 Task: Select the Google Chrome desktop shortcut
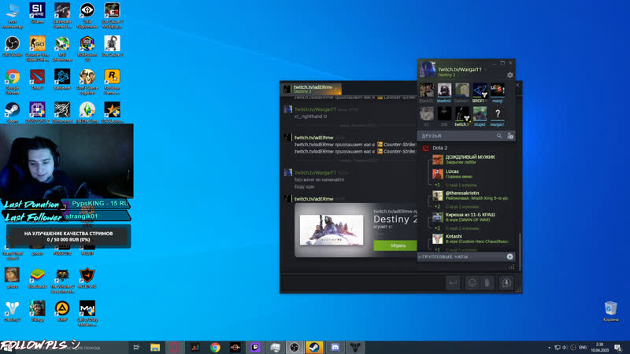coord(12,82)
